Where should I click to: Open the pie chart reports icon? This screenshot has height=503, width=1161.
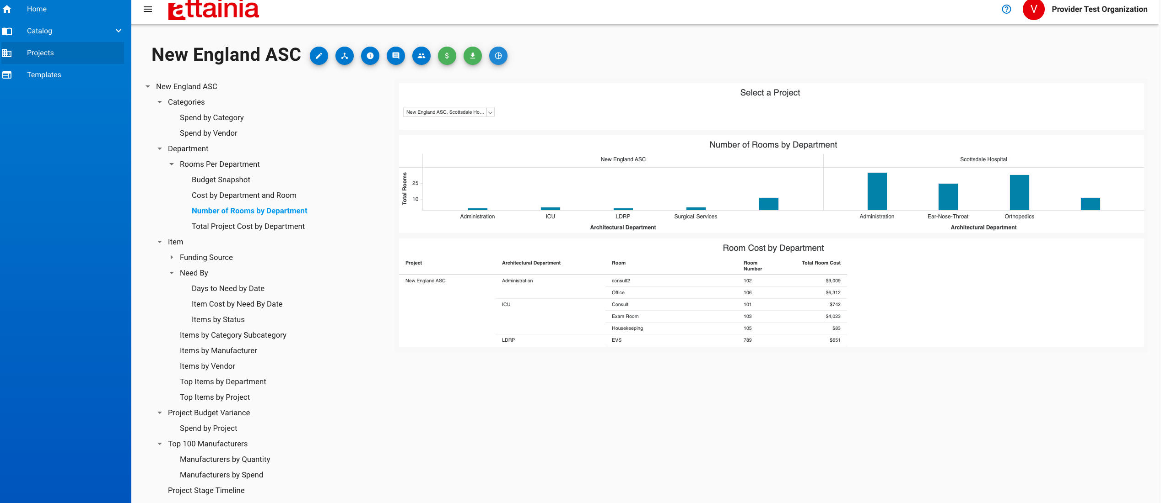(x=498, y=56)
